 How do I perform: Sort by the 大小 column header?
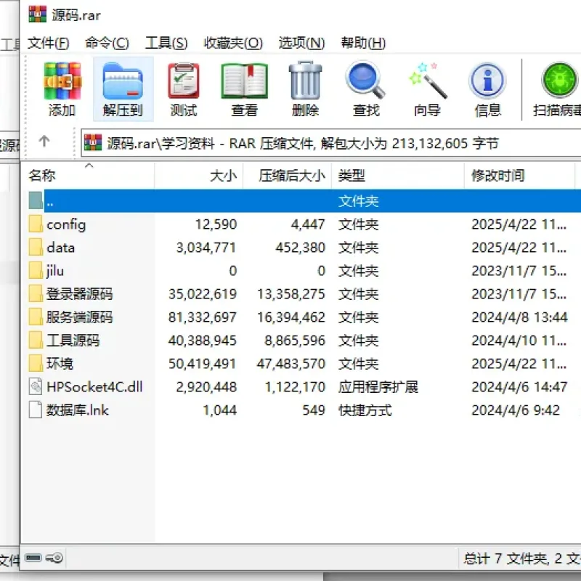(199, 175)
